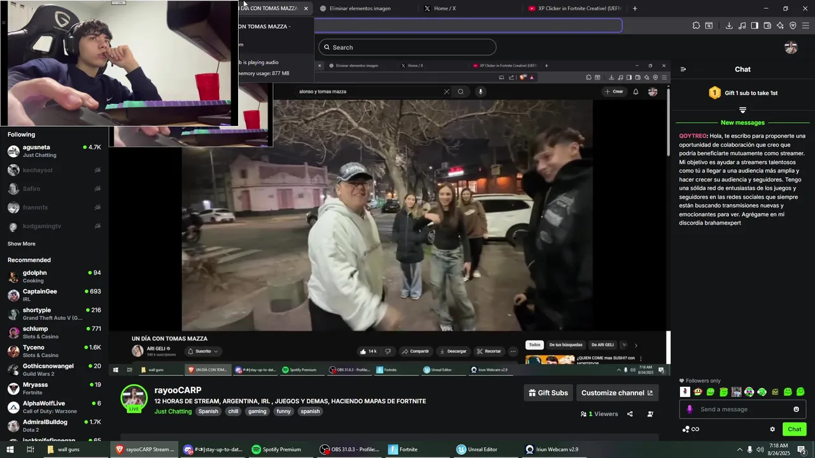Switch to Eliminar elementos imagen tab
This screenshot has height=458, width=815.
coord(360,8)
